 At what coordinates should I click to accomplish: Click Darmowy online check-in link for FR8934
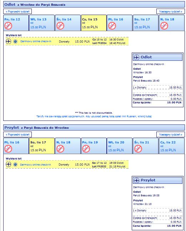[36, 41]
